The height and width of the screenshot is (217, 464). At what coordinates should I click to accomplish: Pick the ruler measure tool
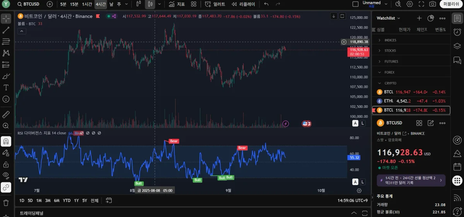(x=6, y=114)
